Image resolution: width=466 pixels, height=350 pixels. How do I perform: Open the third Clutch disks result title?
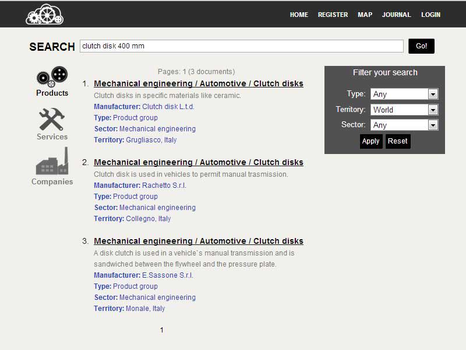pos(198,241)
